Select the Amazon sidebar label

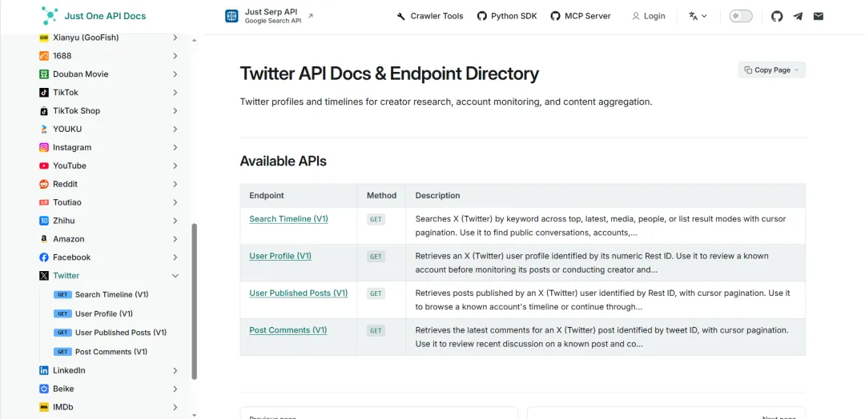pyautogui.click(x=68, y=239)
